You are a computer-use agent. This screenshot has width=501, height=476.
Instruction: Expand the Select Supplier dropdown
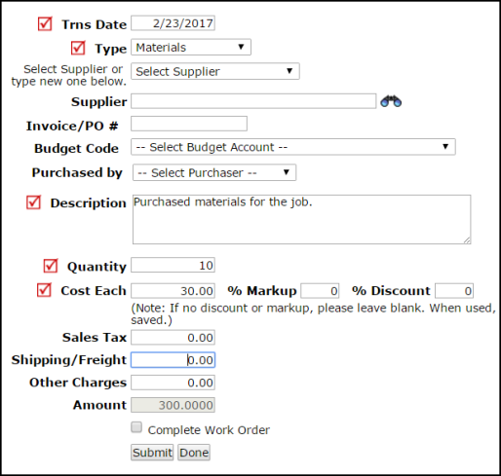tap(215, 71)
